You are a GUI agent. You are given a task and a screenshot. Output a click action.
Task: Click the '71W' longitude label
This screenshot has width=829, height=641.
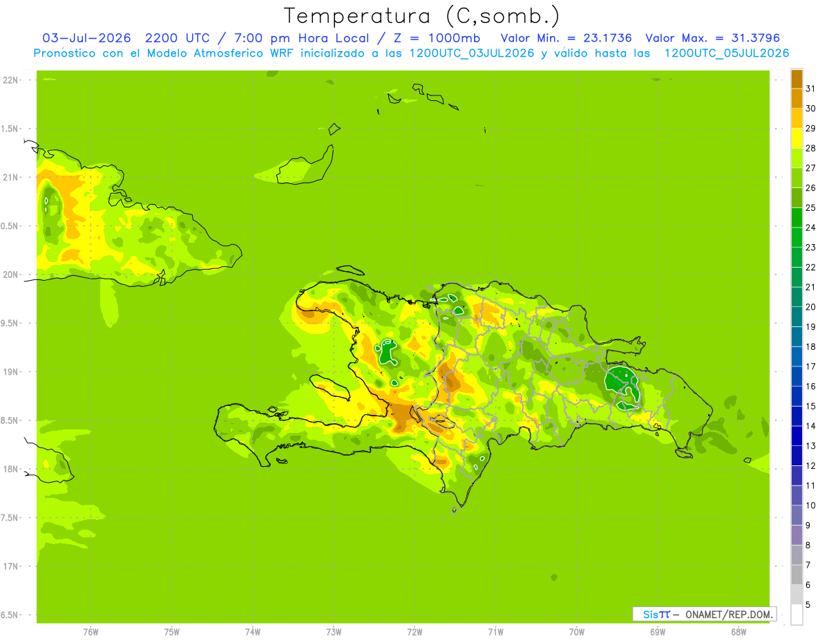pyautogui.click(x=495, y=631)
